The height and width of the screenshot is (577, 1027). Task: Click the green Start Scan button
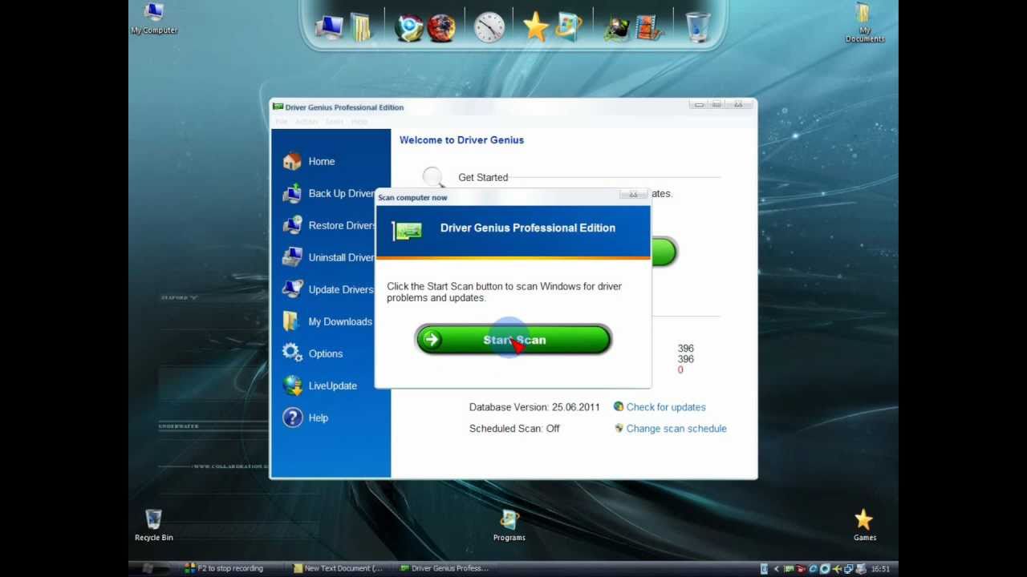(513, 340)
